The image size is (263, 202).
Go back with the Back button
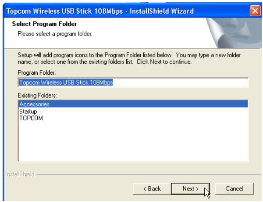click(152, 189)
